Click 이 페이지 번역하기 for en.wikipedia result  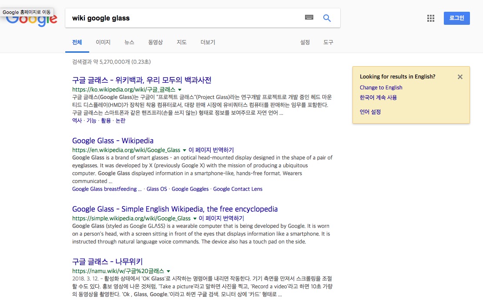click(x=211, y=150)
